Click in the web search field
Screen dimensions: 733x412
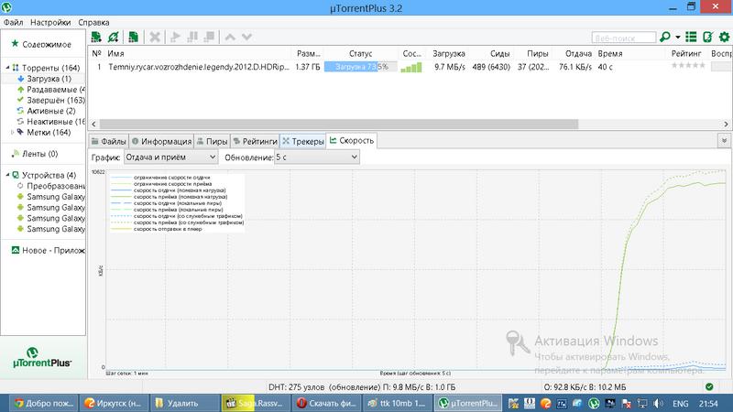624,38
